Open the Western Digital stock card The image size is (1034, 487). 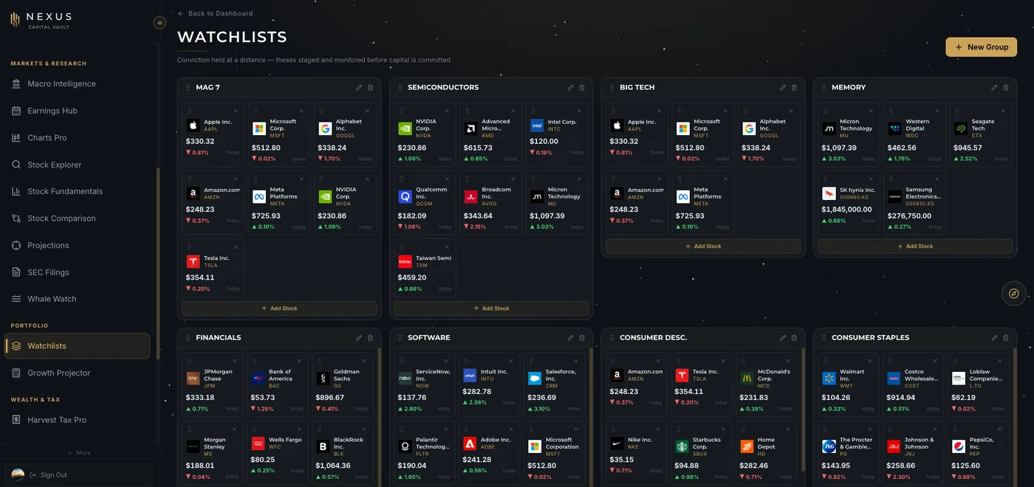point(915,134)
